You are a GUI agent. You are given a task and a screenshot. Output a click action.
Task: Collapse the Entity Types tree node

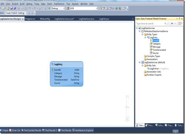(143, 35)
